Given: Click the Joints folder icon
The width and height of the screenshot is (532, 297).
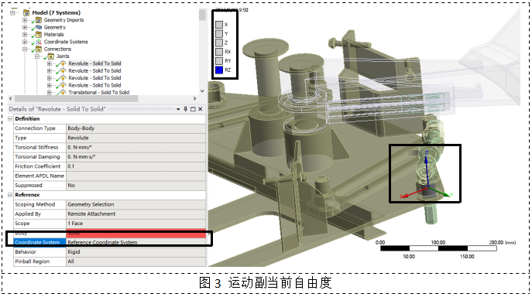Looking at the screenshot, I should 51,56.
